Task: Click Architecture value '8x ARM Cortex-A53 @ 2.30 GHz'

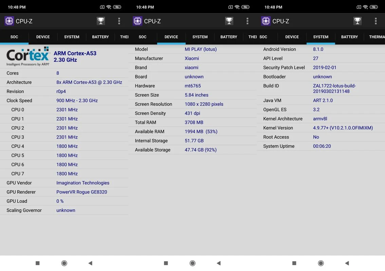Action: coord(89,82)
